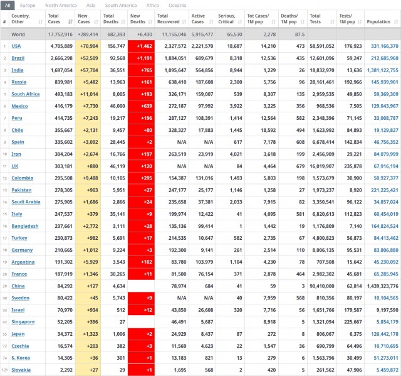Click the Brazil country link

18,58
